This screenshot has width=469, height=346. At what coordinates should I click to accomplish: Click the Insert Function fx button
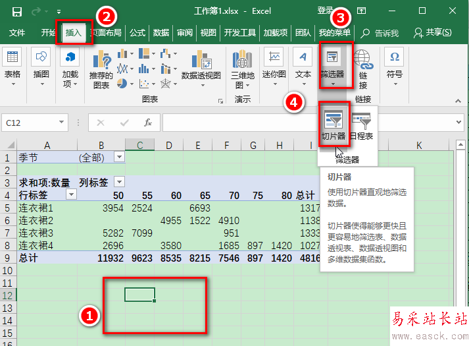(x=148, y=123)
